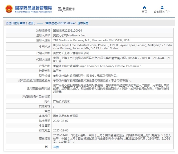Click the 生效日期 row label
178x154 pixels.
click(x=44, y=126)
